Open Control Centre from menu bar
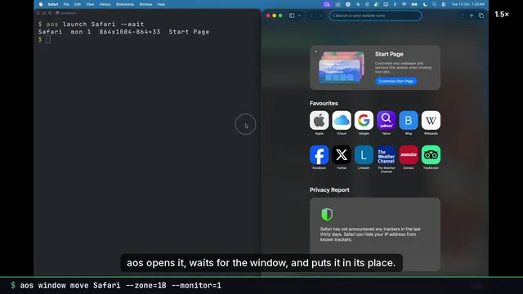Screen dimensions: 523x294 coord(444,4)
